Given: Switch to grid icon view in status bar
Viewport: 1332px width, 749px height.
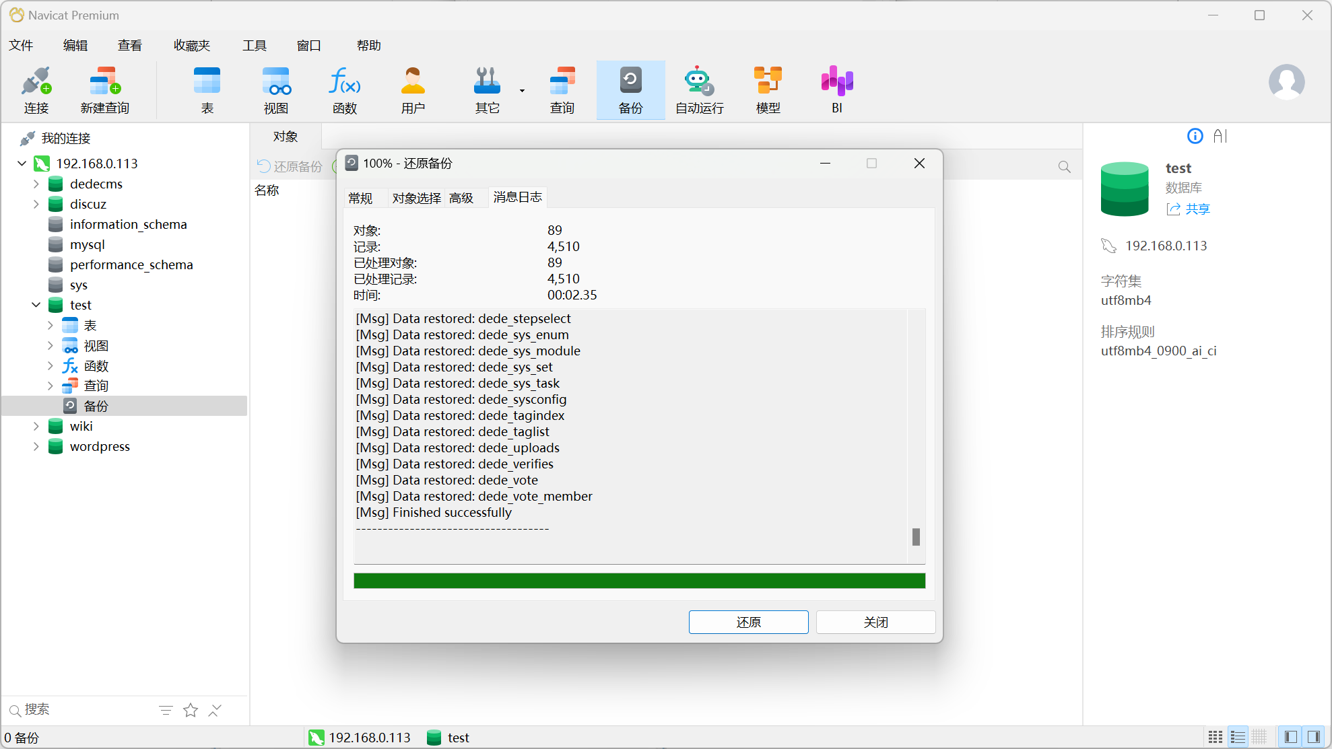Looking at the screenshot, I should (x=1216, y=737).
